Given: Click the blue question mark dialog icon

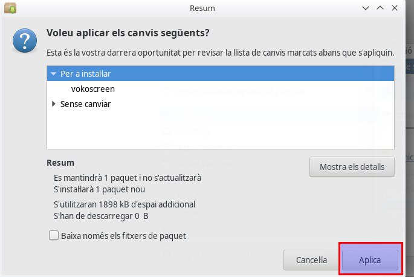Looking at the screenshot, I should coord(25,41).
